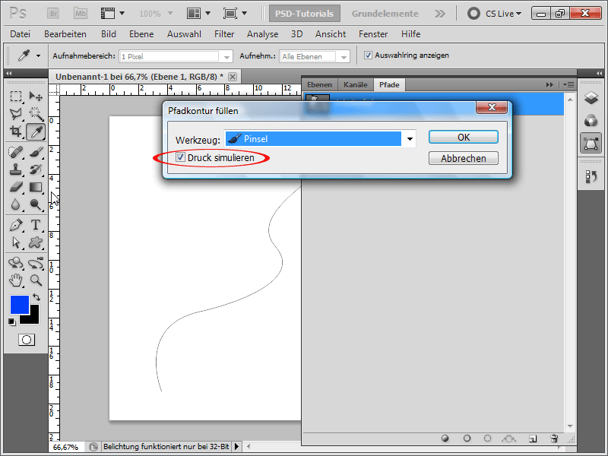Launch Bridge from application bar
The height and width of the screenshot is (456, 608).
(53, 14)
